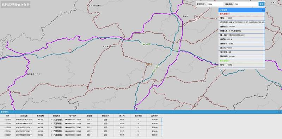The width and height of the screenshot is (282, 139).
Task: Click the 更新日期 column header
Action: (x=40, y=116)
